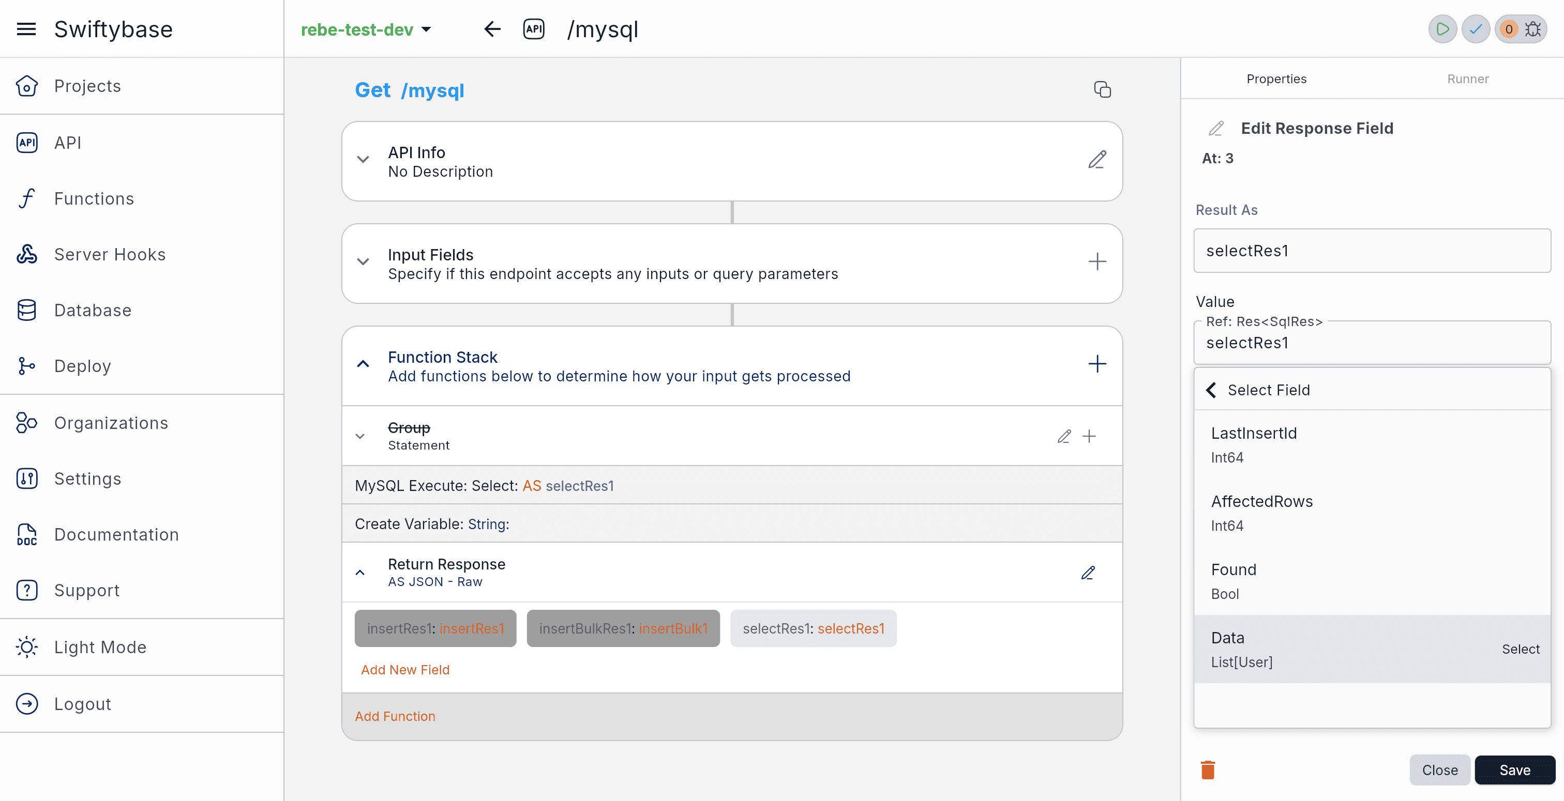
Task: Open the hamburger menu next to Swiftybase
Action: 26,29
